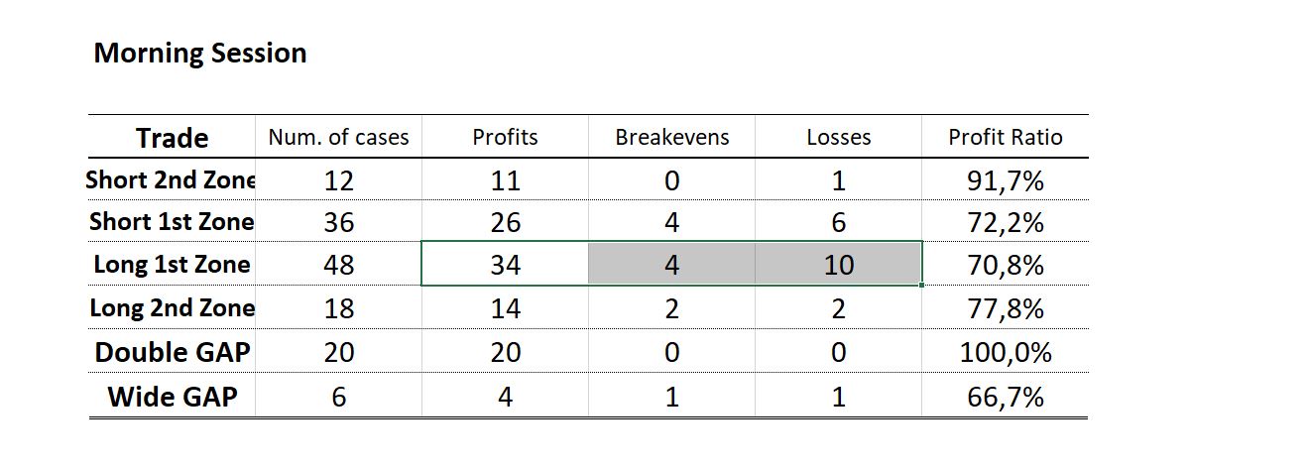This screenshot has width=1309, height=470.
Task: Select the 'Wide GAP' row label
Action: (172, 397)
